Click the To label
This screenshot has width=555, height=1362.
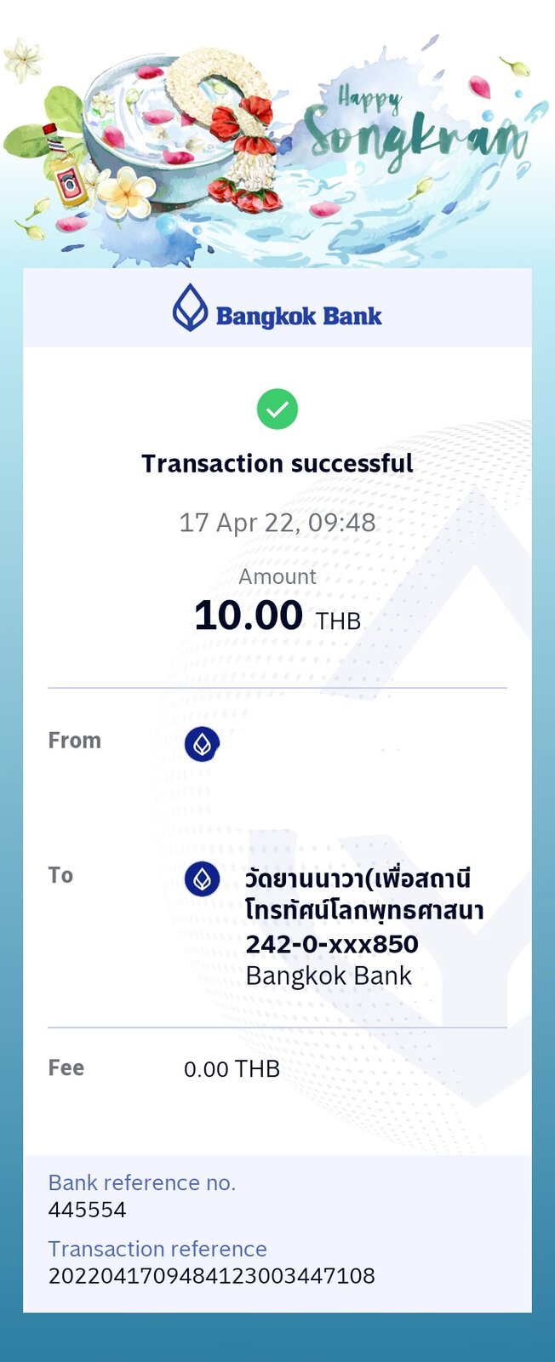click(60, 875)
